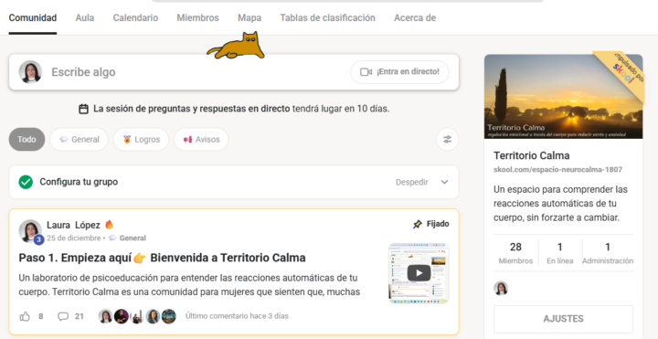658x339 pixels.
Task: Filter posts by Avisos category
Action: coord(201,139)
